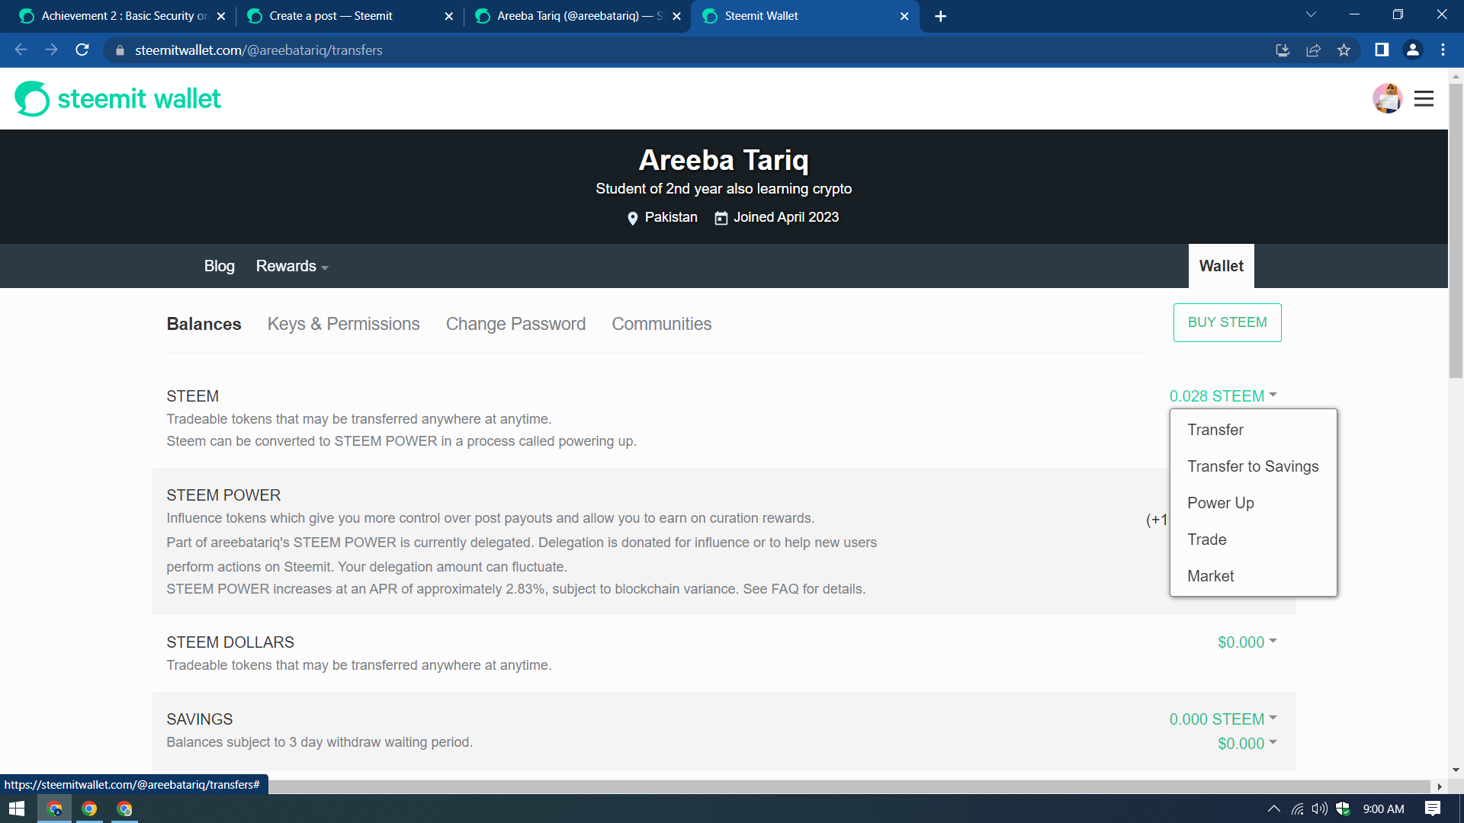This screenshot has height=823, width=1464.
Task: Open the notification center icon
Action: (1433, 809)
